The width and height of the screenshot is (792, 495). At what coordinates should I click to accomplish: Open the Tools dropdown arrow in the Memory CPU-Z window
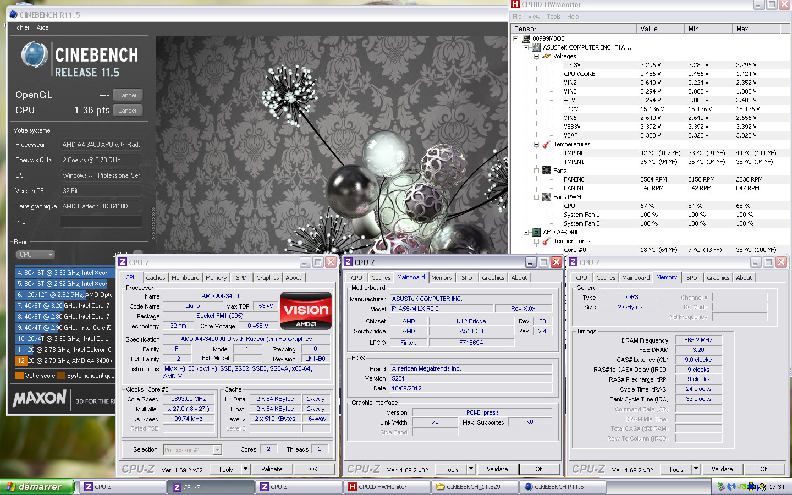click(696, 469)
